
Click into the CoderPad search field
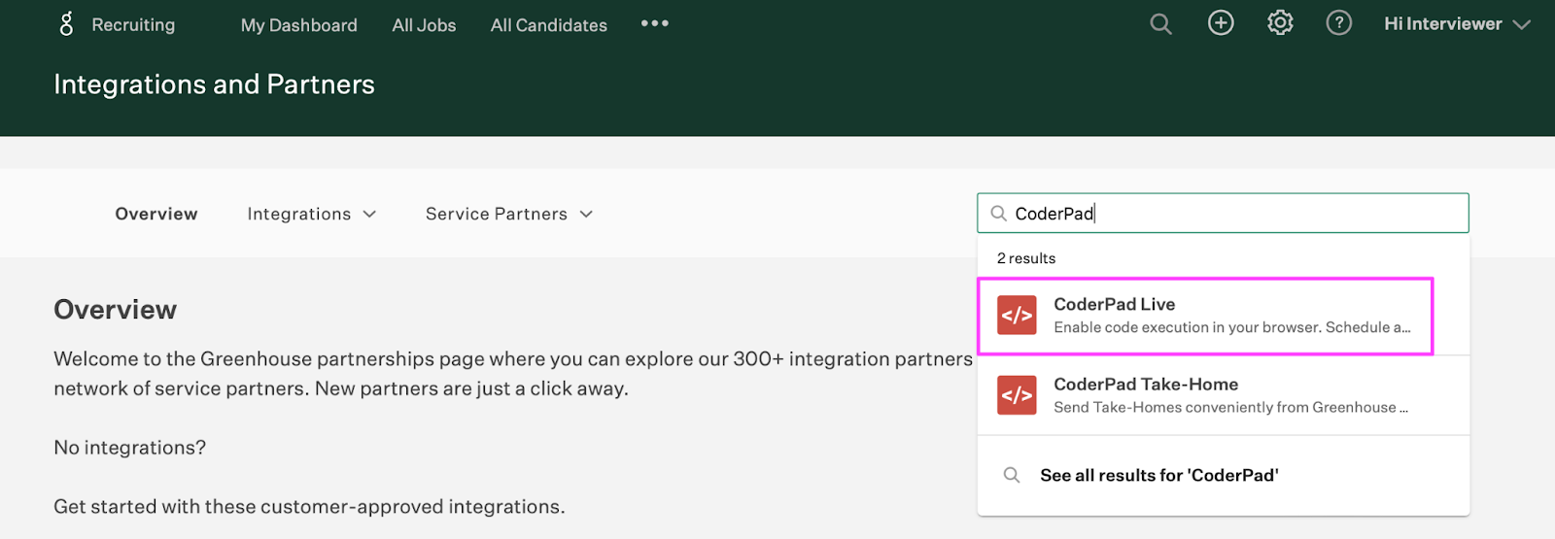[x=1223, y=214]
